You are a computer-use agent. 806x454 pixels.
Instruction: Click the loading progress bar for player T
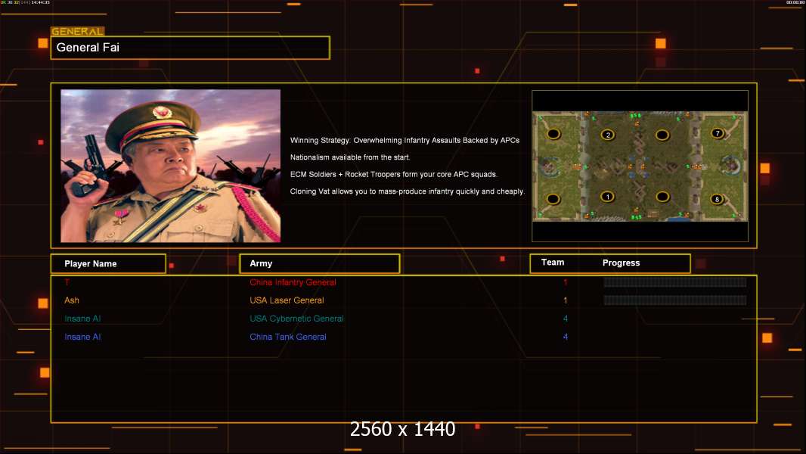point(675,281)
